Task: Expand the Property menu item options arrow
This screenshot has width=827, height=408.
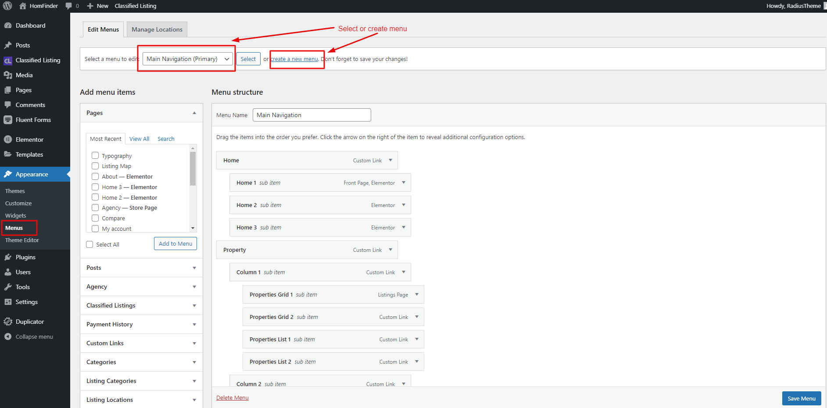Action: click(390, 250)
